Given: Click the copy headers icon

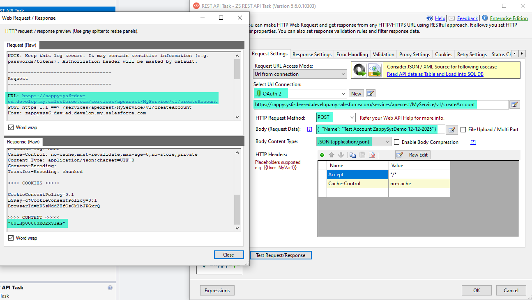Looking at the screenshot, I should (x=352, y=155).
